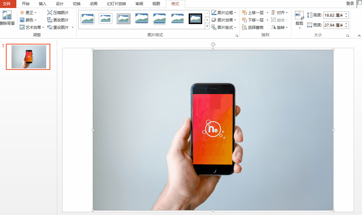Click the grayed-out 组合 (Group) menu
The height and width of the screenshot is (215, 362).
click(x=280, y=20)
